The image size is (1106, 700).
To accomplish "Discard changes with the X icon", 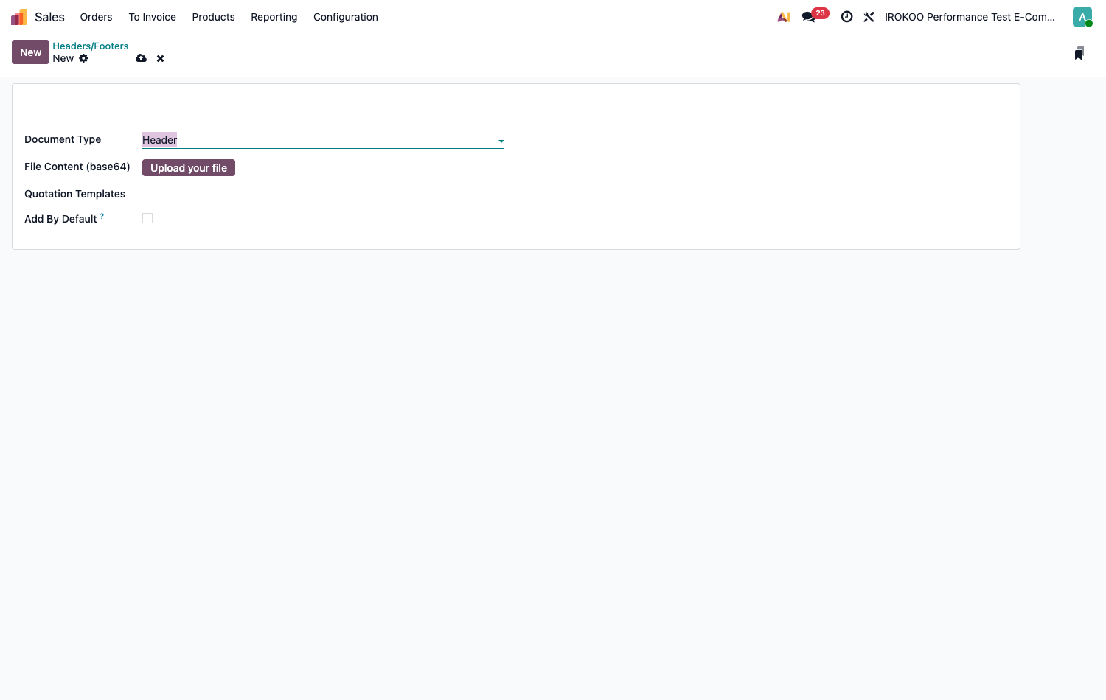I will [160, 58].
